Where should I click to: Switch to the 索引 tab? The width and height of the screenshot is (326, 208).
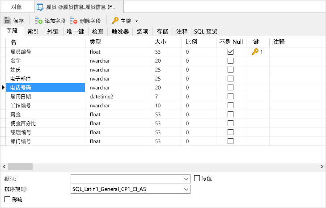point(33,31)
